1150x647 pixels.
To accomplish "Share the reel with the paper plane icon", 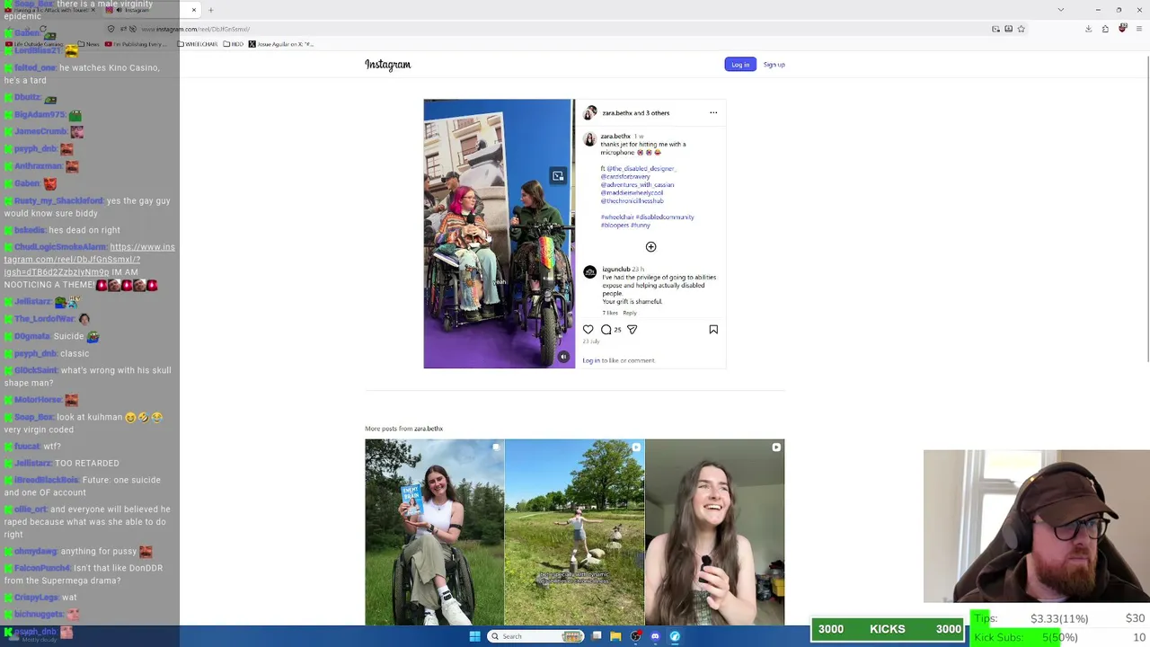I will point(632,330).
